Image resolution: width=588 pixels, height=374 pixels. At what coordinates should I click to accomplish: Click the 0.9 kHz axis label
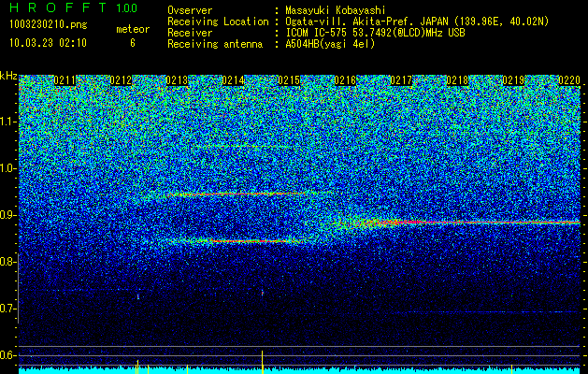click(x=7, y=215)
